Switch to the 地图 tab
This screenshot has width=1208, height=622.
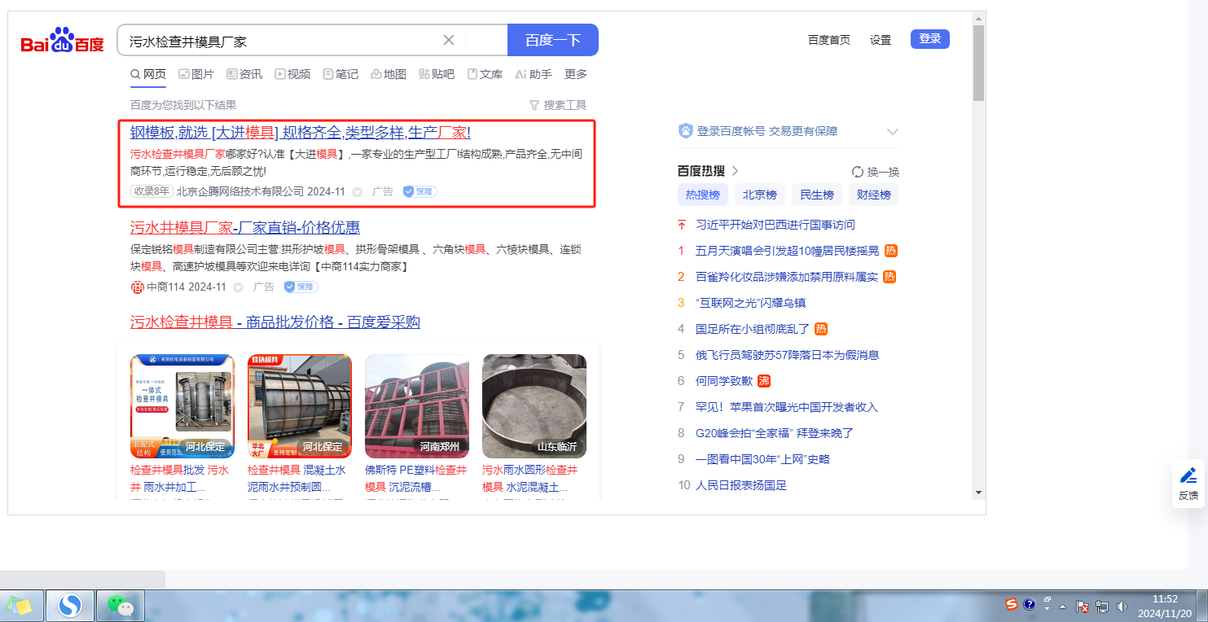pos(389,74)
